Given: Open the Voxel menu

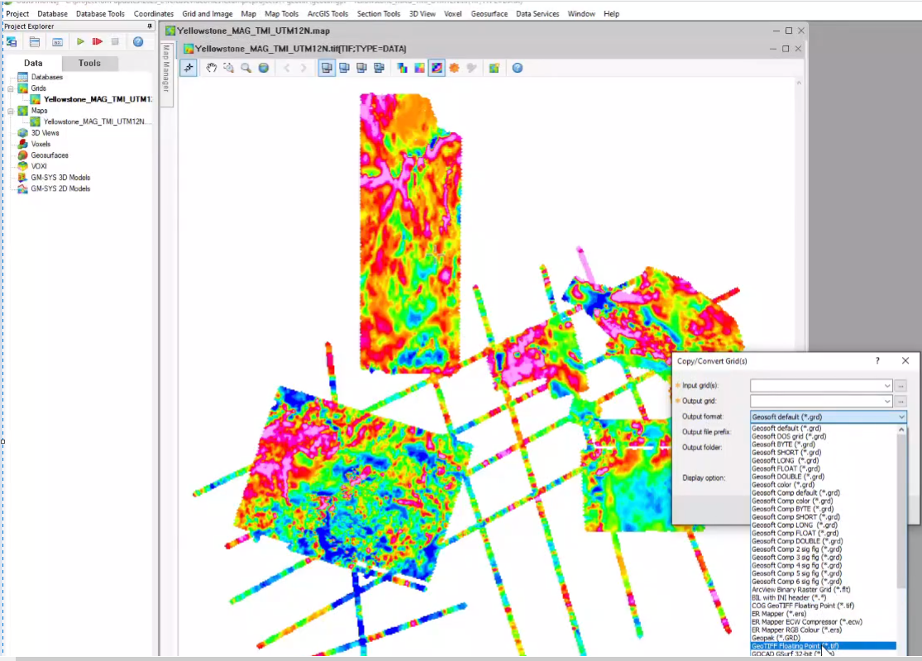Looking at the screenshot, I should click(x=453, y=13).
